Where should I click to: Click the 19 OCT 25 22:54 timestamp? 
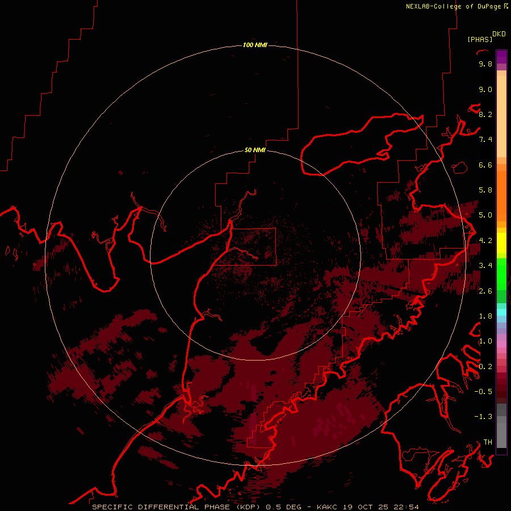(x=380, y=507)
